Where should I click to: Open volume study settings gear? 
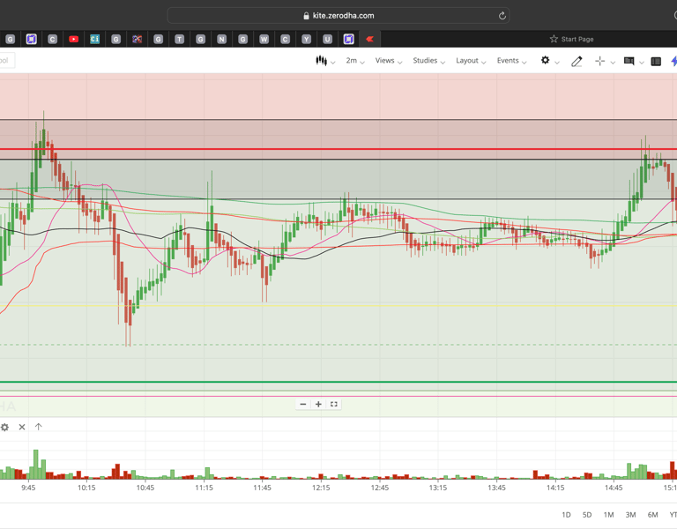[x=4, y=427]
